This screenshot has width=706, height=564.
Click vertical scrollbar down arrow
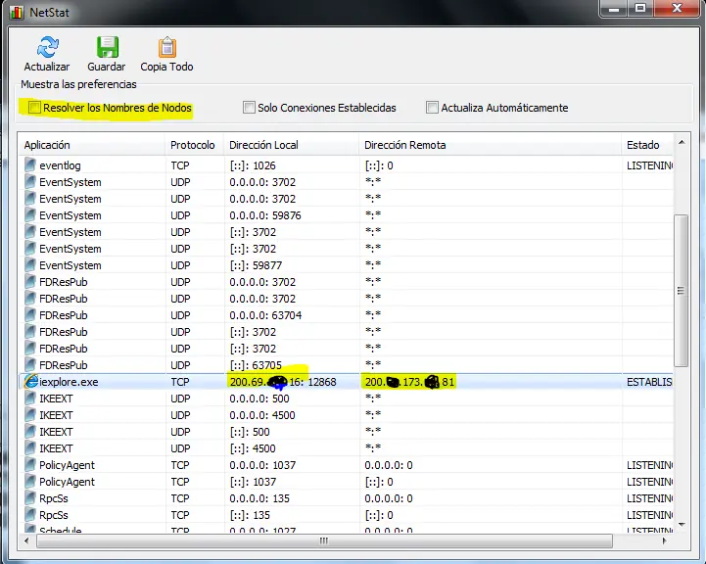pyautogui.click(x=682, y=525)
